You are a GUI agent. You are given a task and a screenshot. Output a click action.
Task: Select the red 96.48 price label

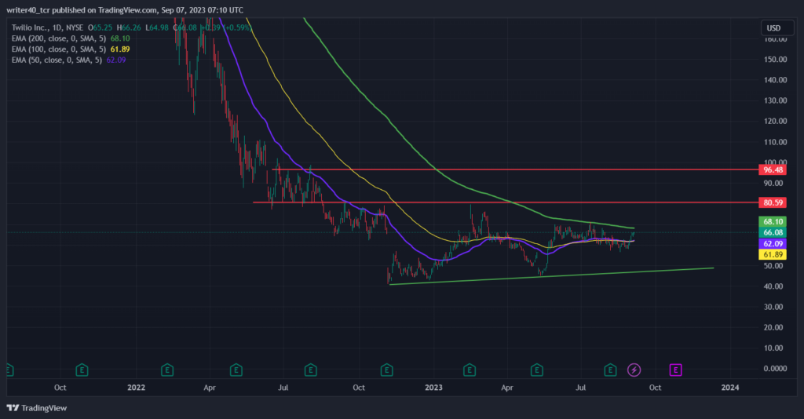[x=773, y=169]
